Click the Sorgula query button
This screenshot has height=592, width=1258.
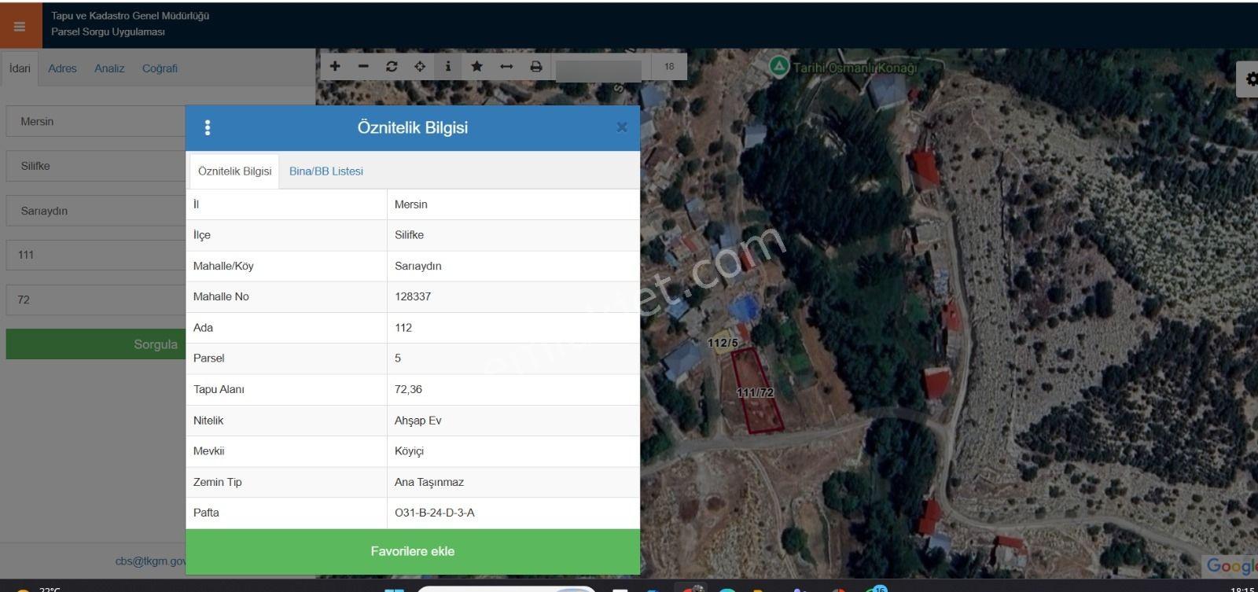(x=96, y=344)
